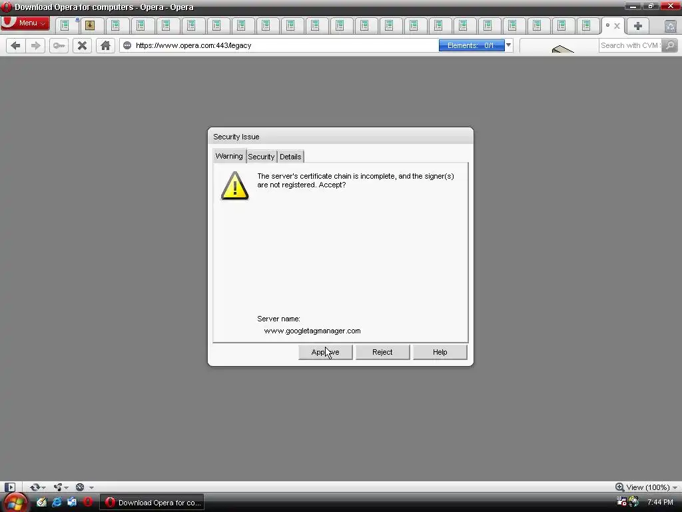Click the notepad-style quick launch icon
The height and width of the screenshot is (512, 682).
[41, 503]
